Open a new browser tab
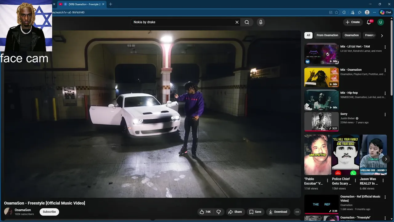This screenshot has height=222, width=394. [x=111, y=4]
